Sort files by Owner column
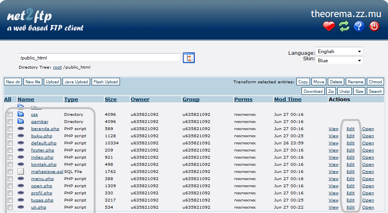The width and height of the screenshot is (388, 213). (140, 99)
